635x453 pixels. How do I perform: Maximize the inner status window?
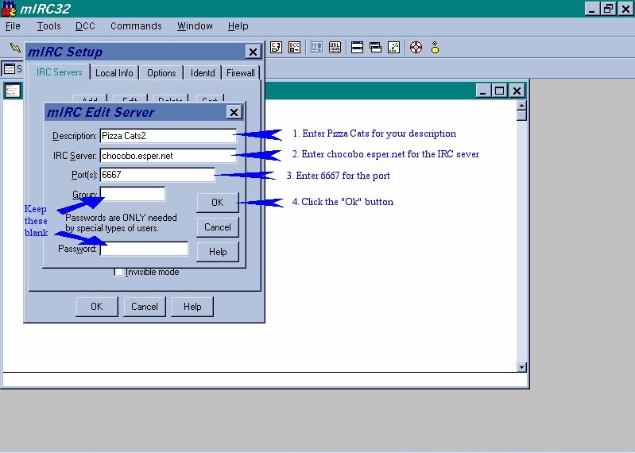pyautogui.click(x=499, y=91)
